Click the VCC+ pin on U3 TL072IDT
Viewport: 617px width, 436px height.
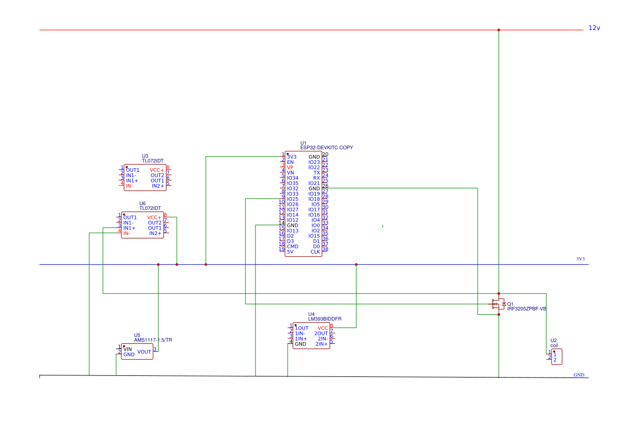(x=157, y=170)
